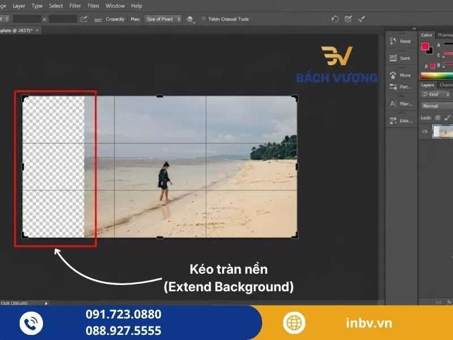Click the small gray swatch icon in Color panel
Viewport: 453px width, 340px height.
pyautogui.click(x=426, y=66)
